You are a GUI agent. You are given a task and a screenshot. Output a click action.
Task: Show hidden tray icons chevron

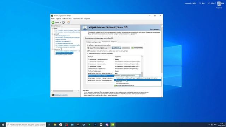point(209,125)
